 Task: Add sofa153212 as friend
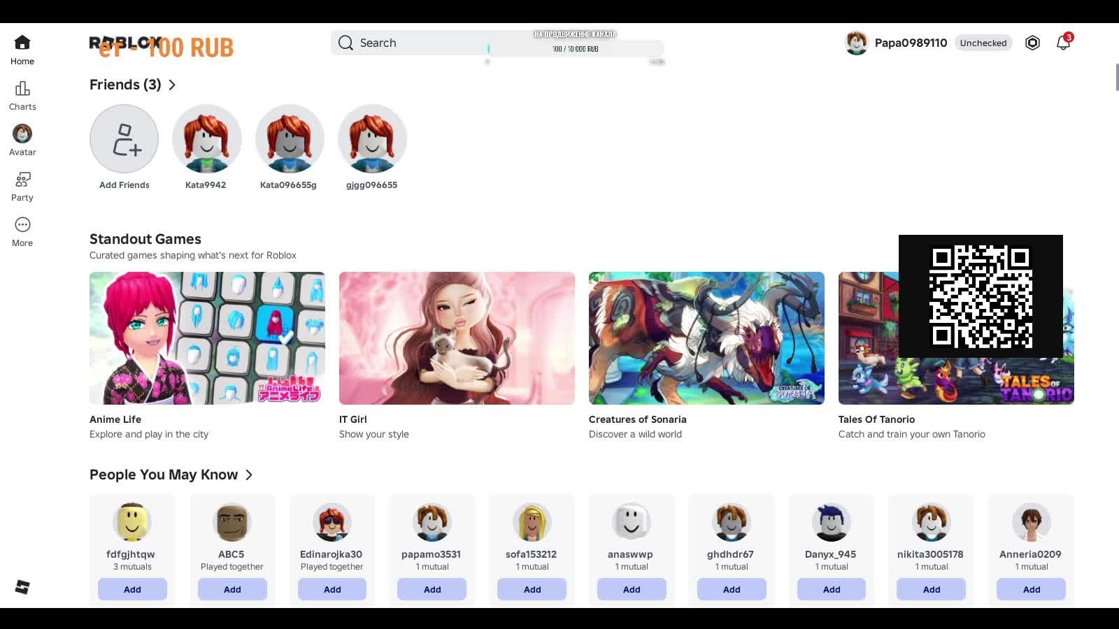532,589
